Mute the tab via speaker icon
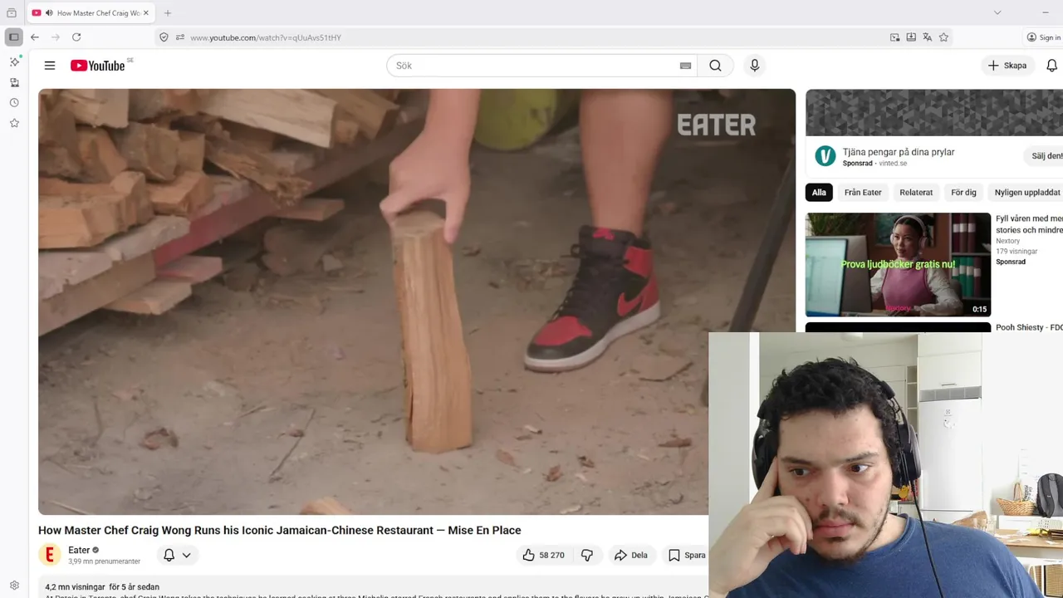Viewport: 1063px width, 598px height. point(49,13)
